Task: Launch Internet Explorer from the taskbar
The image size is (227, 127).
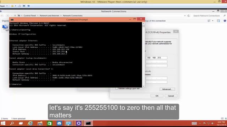Action: pyautogui.click(x=30, y=123)
